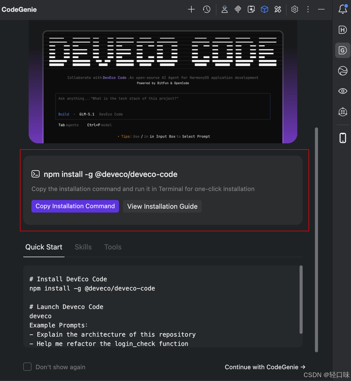This screenshot has height=381, width=351.
Task: Select the blue cube icon in toolbar
Action: coord(264,9)
